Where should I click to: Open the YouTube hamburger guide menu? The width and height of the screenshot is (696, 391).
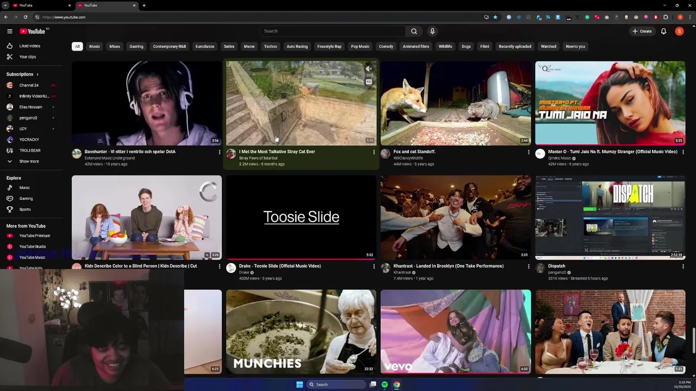[9, 31]
